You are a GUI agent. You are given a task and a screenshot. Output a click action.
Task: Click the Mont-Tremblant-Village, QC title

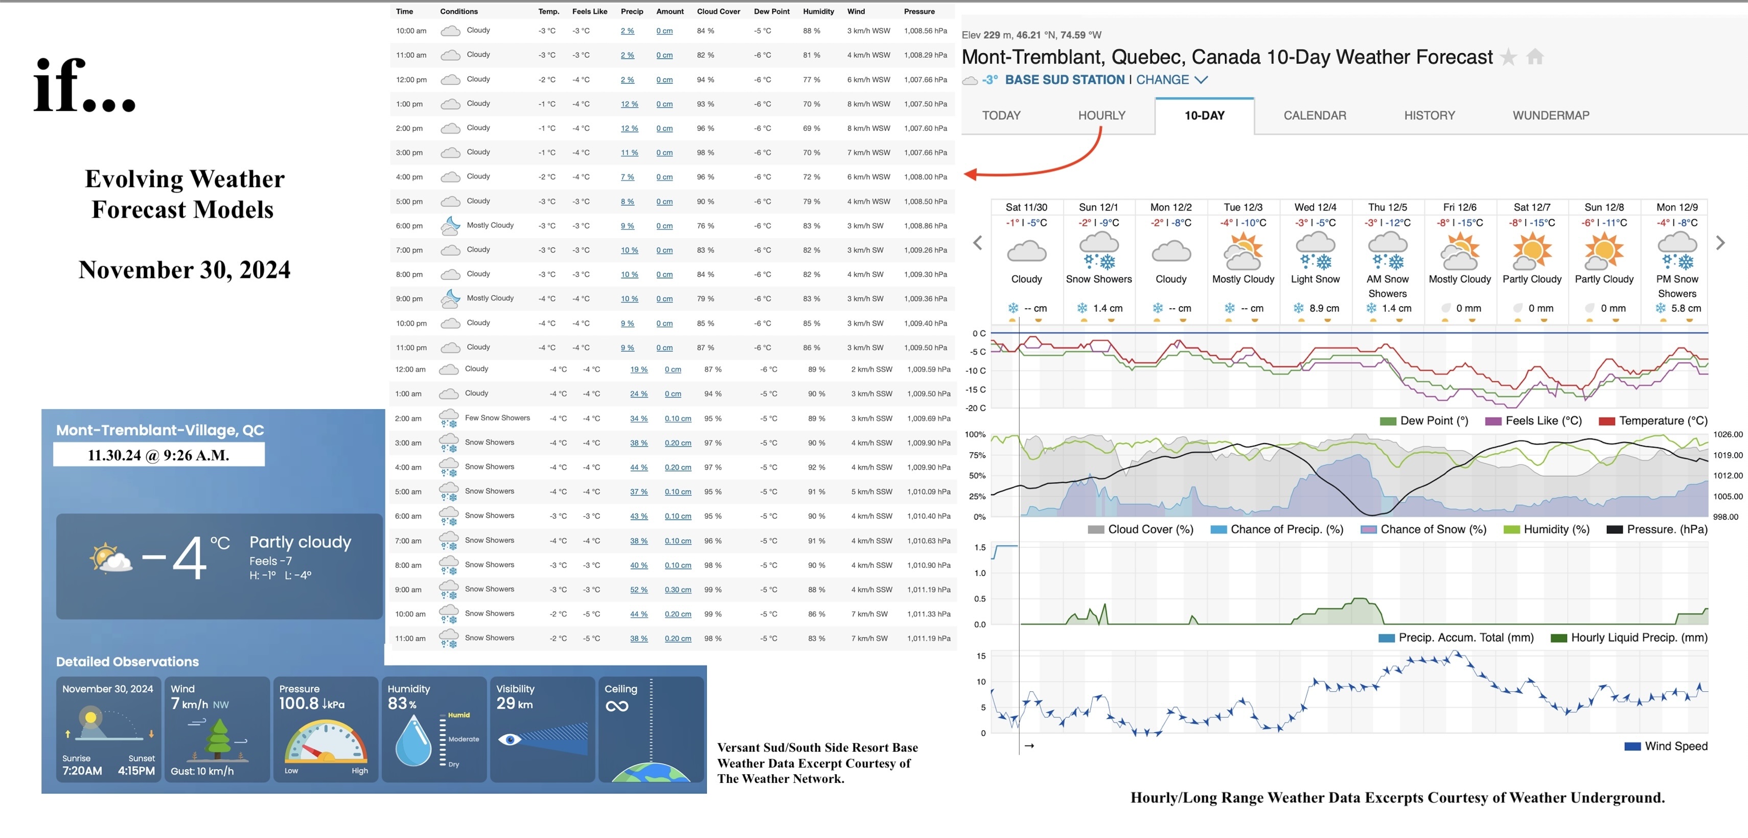coord(159,430)
